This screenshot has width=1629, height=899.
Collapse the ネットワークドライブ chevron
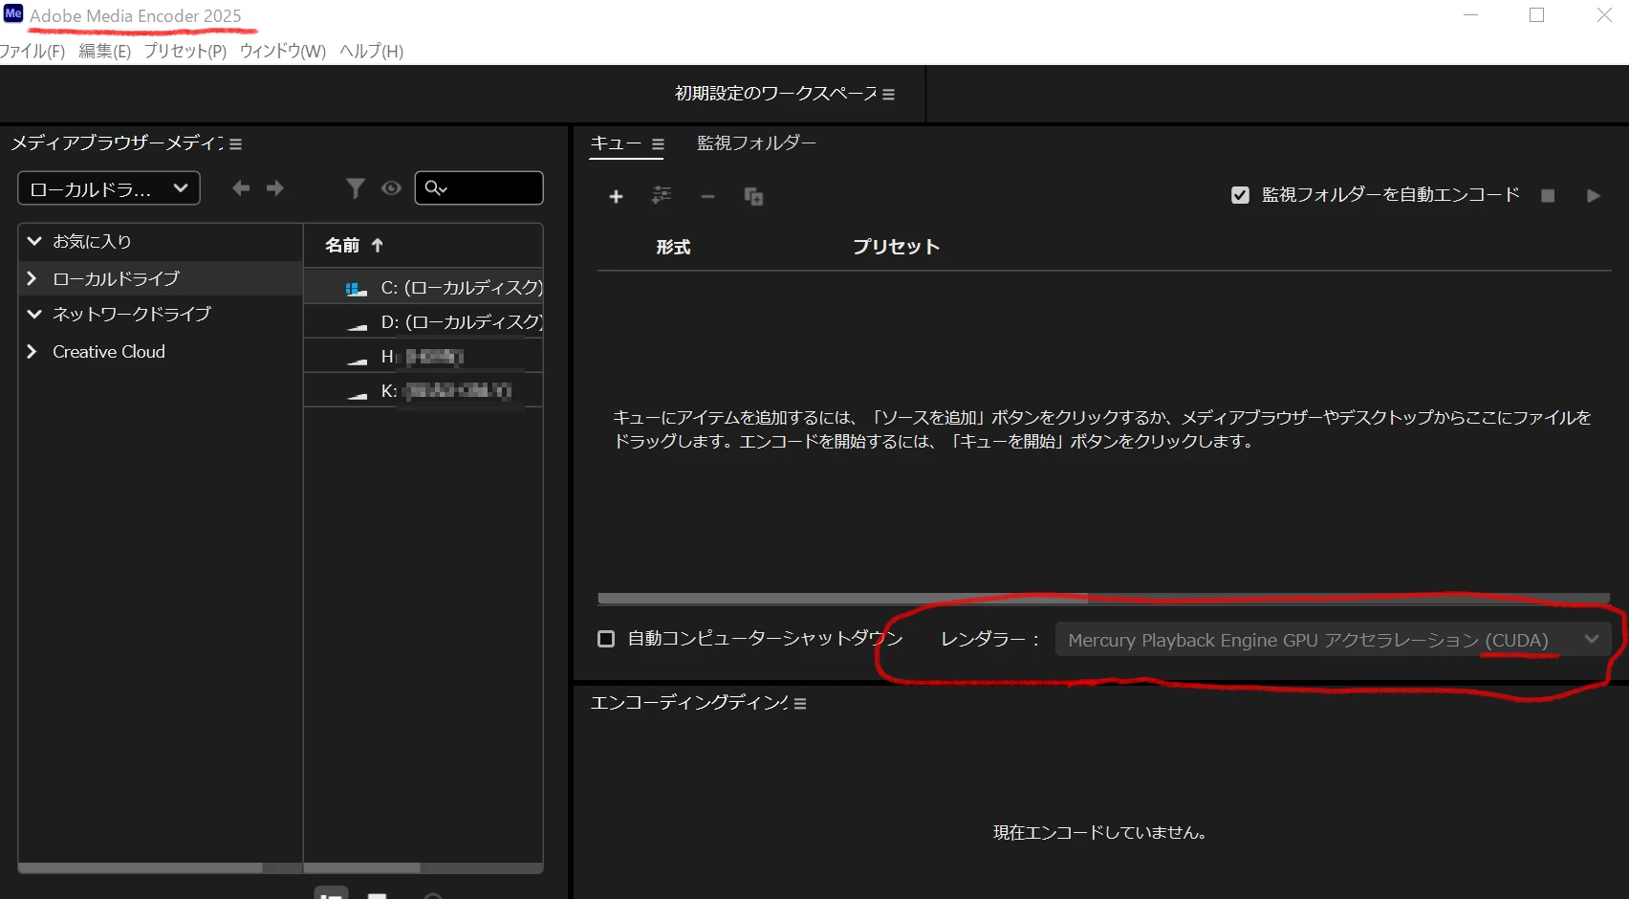[34, 314]
